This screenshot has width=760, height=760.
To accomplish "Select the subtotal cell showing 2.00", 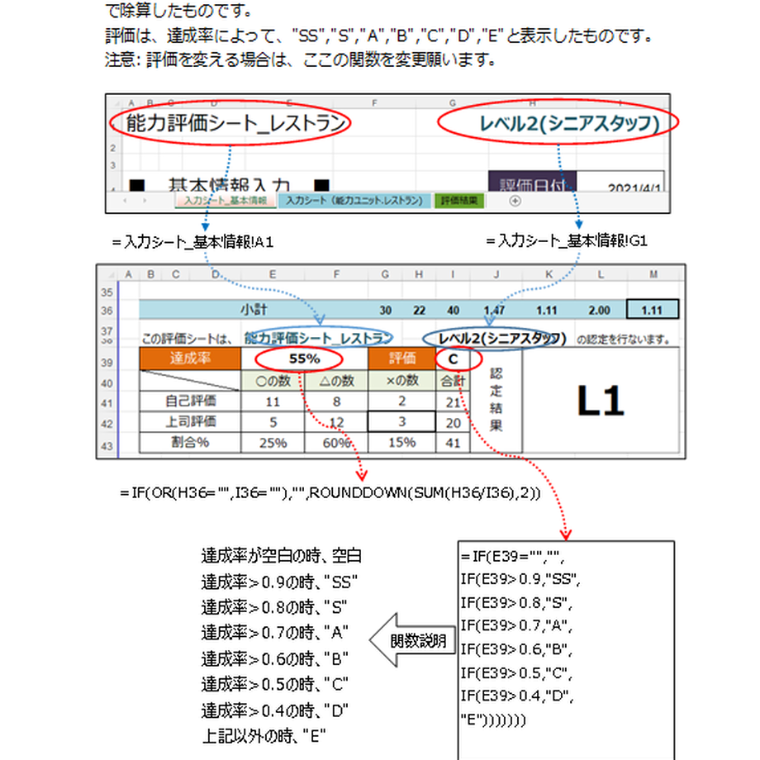I will click(x=599, y=311).
